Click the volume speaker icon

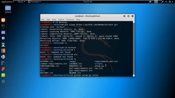point(166,2)
